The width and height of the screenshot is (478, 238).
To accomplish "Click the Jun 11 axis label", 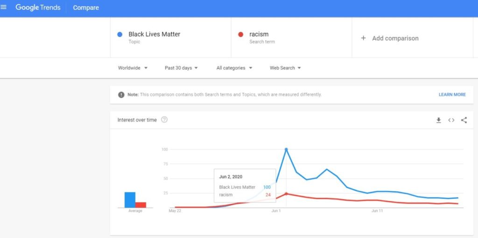I will (x=377, y=211).
